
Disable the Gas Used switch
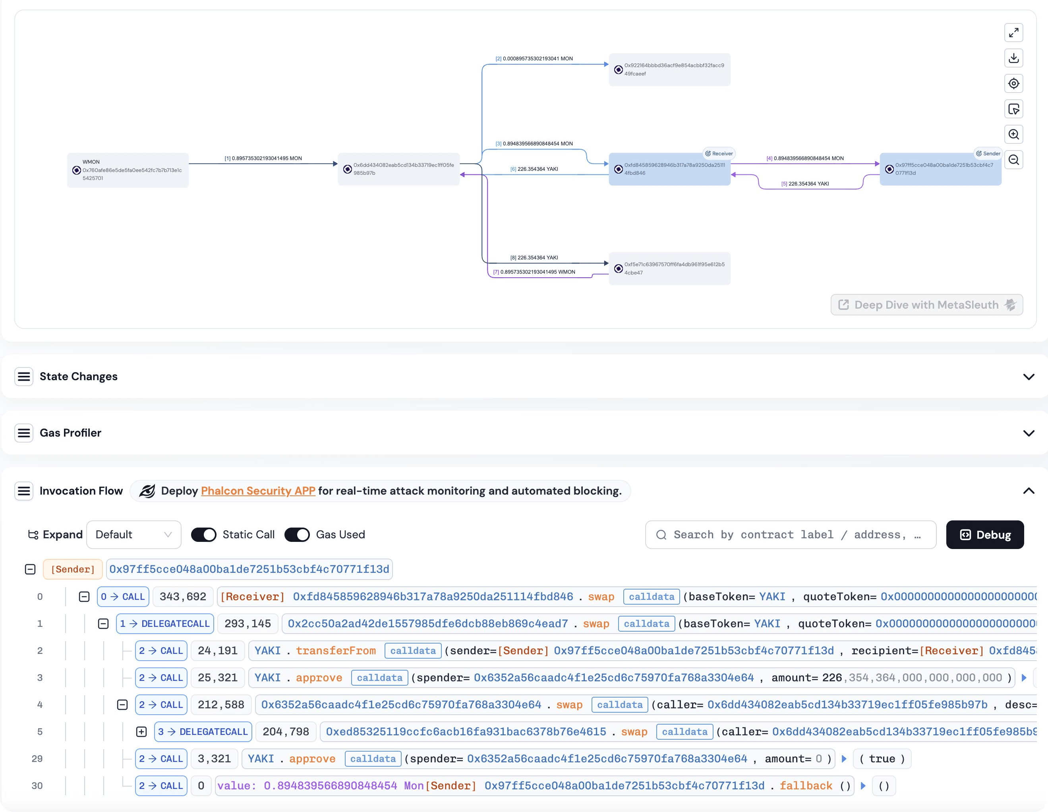coord(297,535)
